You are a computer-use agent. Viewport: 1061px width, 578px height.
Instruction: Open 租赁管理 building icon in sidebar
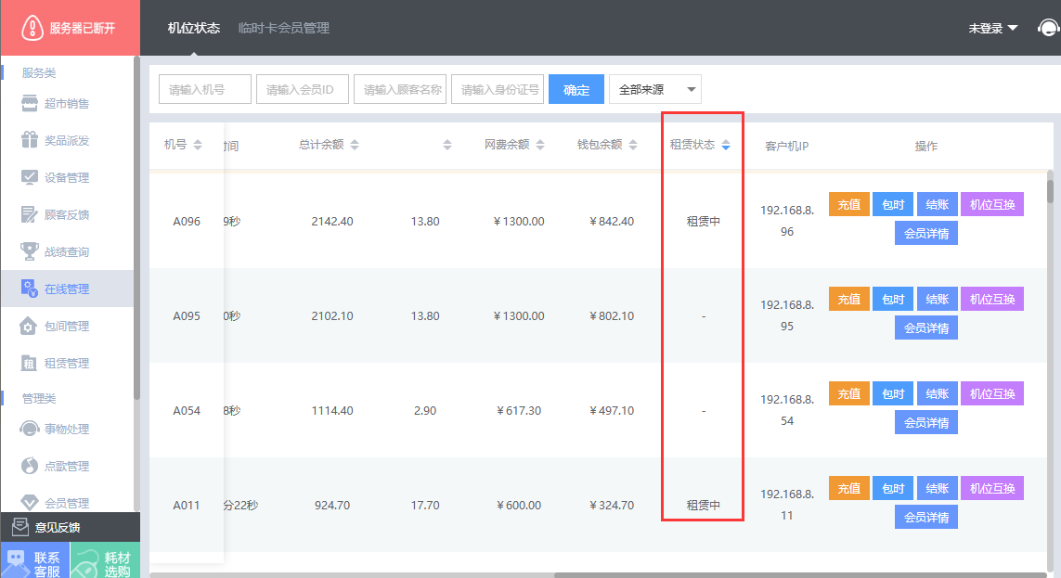[29, 363]
